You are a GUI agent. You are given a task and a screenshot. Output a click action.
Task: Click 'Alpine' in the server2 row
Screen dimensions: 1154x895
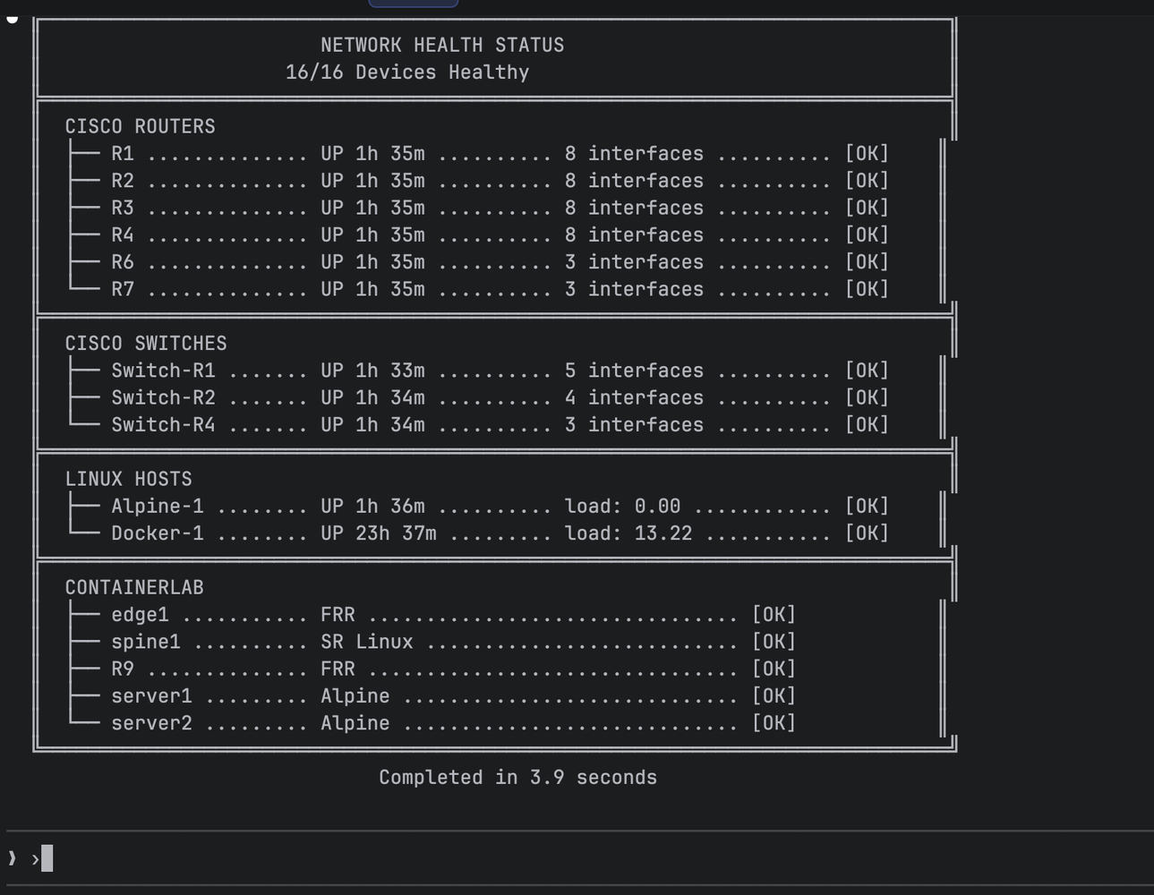[x=355, y=723]
